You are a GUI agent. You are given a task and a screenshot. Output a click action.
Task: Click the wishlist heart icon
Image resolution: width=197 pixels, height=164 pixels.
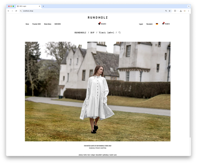click(99, 24)
